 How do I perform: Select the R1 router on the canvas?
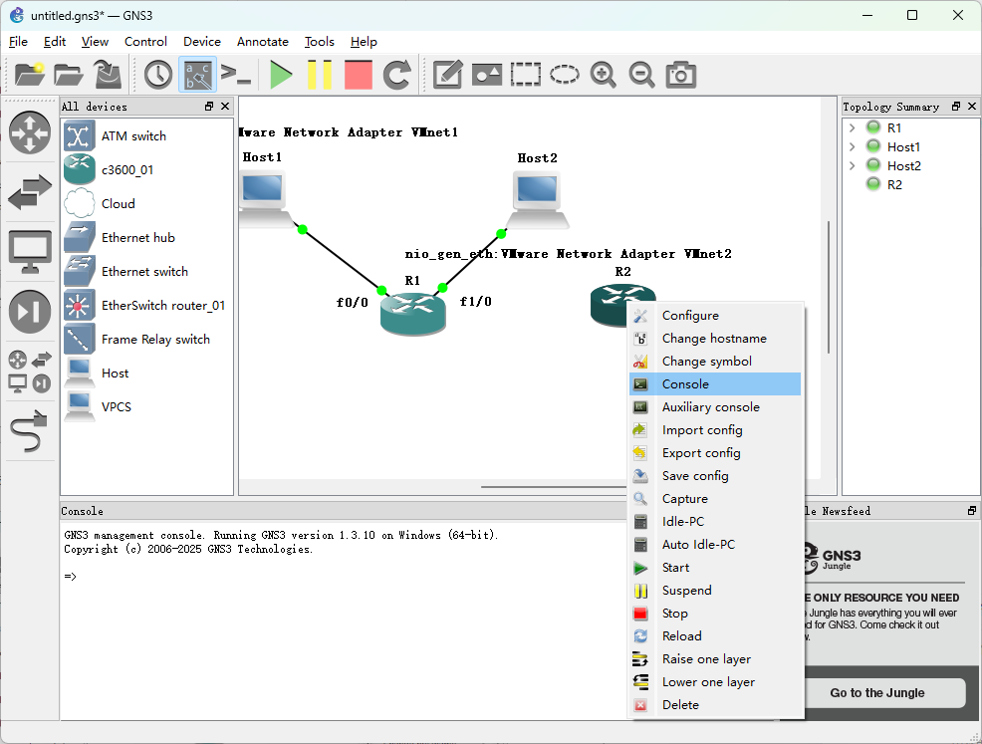click(412, 313)
